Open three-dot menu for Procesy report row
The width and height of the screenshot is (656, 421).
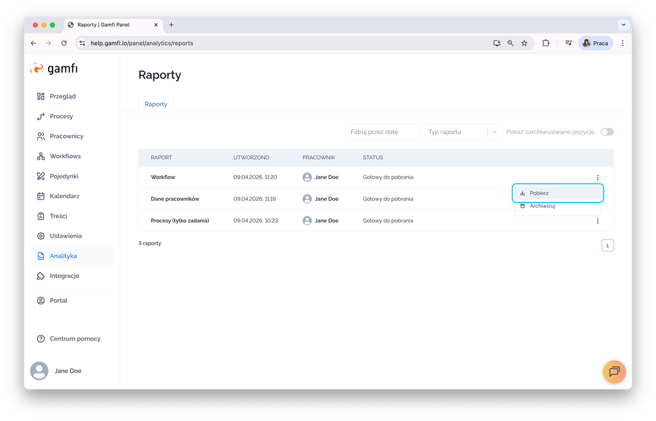pos(597,221)
